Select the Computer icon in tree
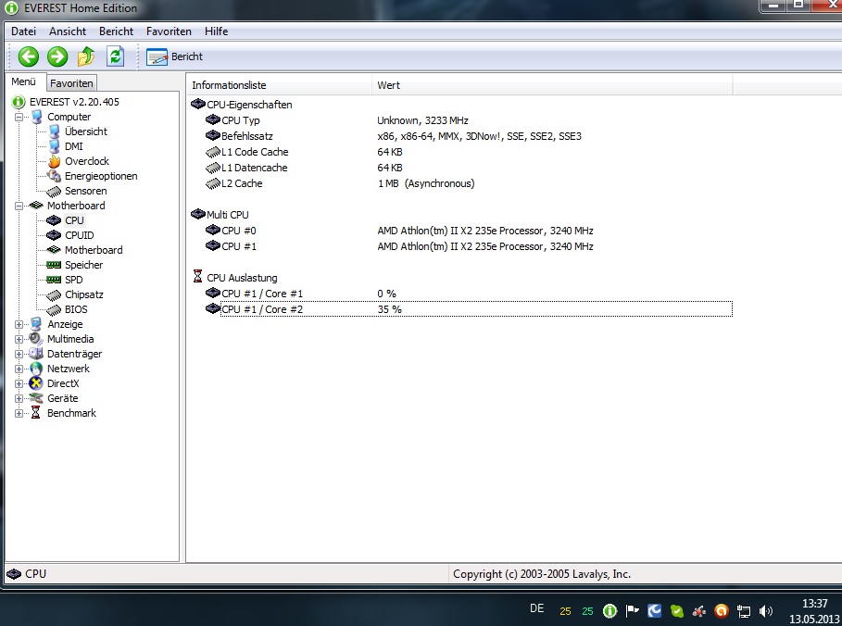Image resolution: width=842 pixels, height=626 pixels. coord(36,117)
